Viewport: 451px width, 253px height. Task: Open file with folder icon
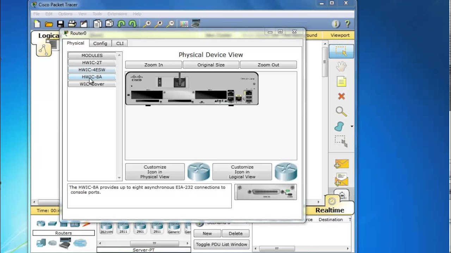tap(49, 24)
